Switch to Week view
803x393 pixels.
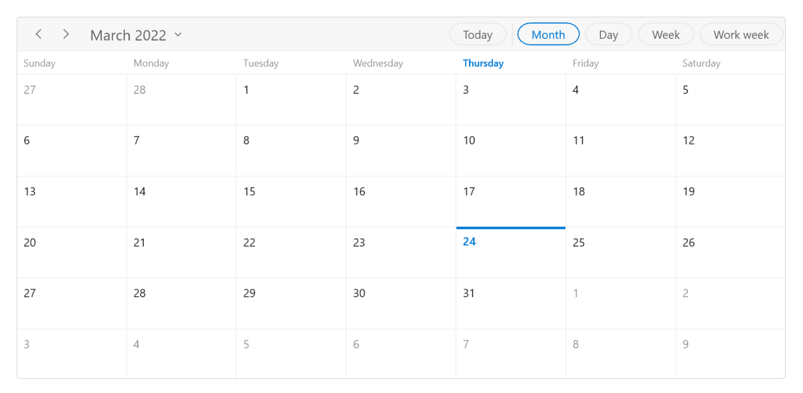[666, 34]
